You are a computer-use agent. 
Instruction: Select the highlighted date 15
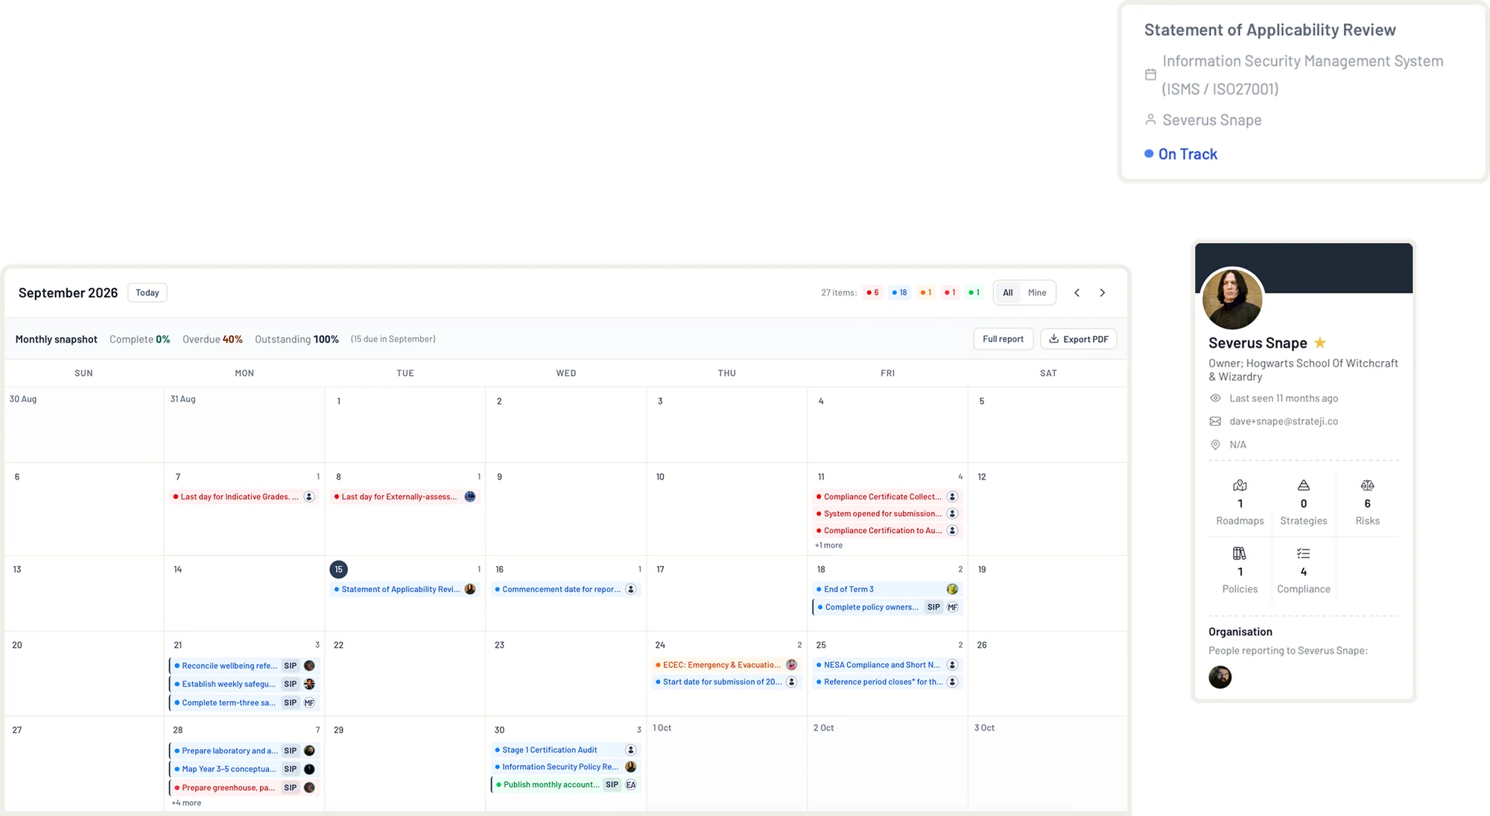tap(338, 570)
